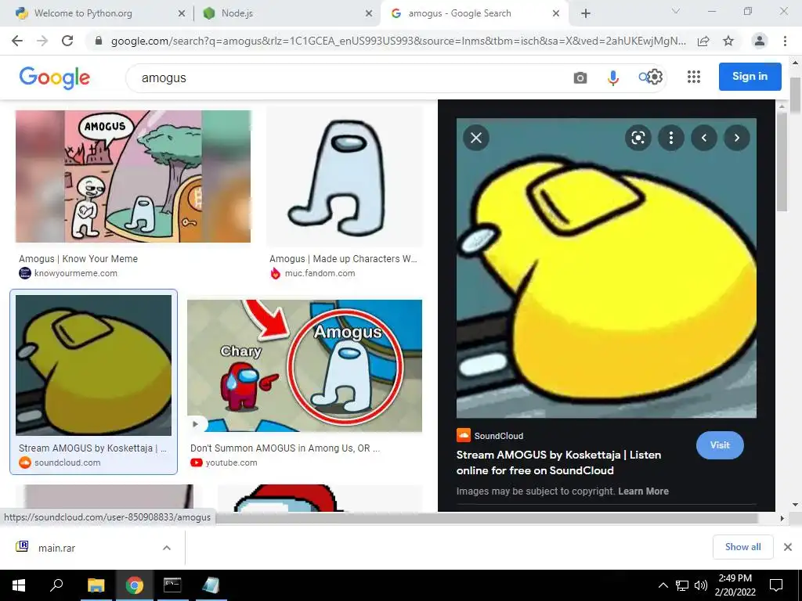This screenshot has height=601, width=802.
Task: Close the image preview panel
Action: 476,138
